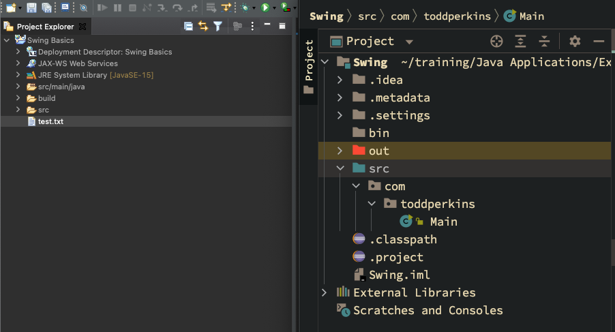Click the Debug bug icon
The height and width of the screenshot is (332, 615).
click(245, 7)
